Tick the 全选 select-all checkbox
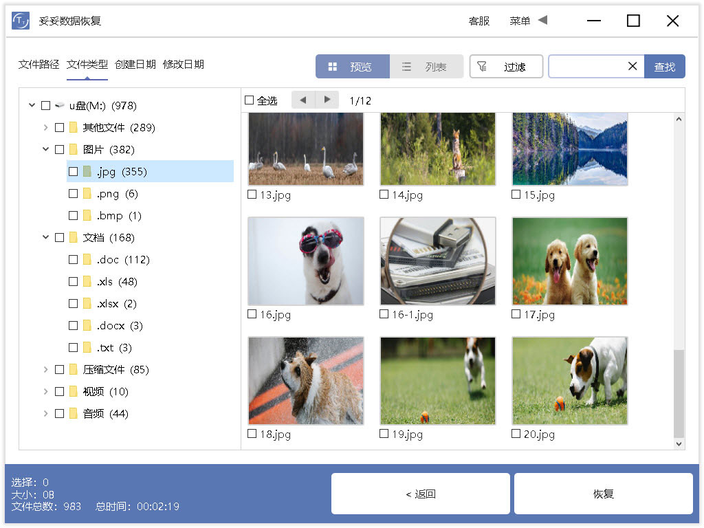This screenshot has height=528, width=704. (x=249, y=100)
